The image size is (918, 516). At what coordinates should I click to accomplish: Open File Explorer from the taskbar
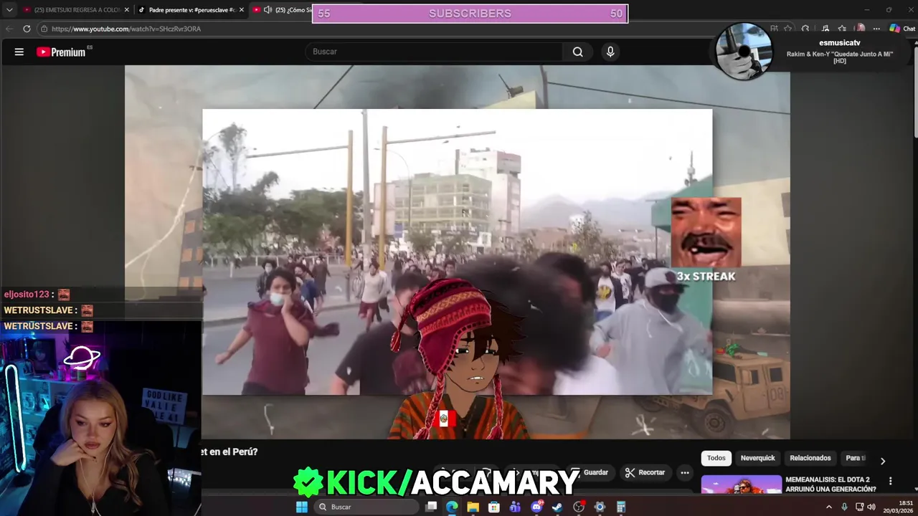pos(473,507)
